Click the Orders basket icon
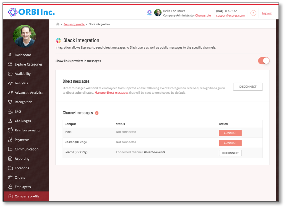The image size is (286, 209). 10,177
